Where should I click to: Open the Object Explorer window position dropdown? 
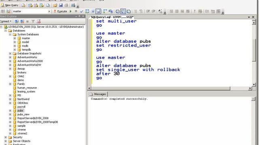coord(76,16)
